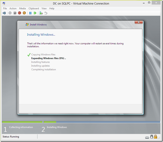Open the Action menu
This screenshot has width=163, height=142.
(13, 8)
